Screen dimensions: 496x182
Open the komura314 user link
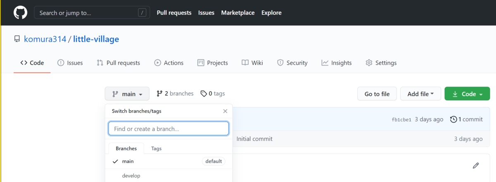[x=45, y=39]
